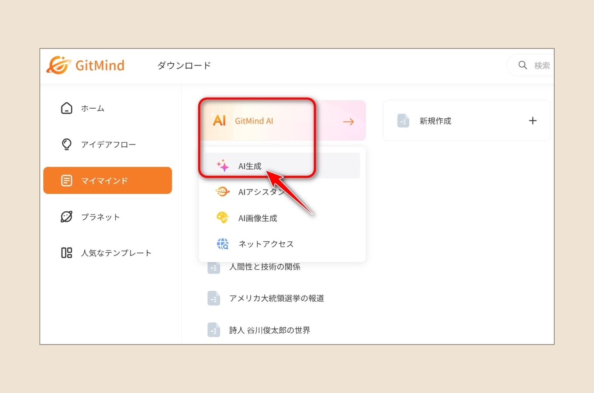Open アイデアフロー in sidebar
Image resolution: width=594 pixels, height=393 pixels.
[107, 145]
